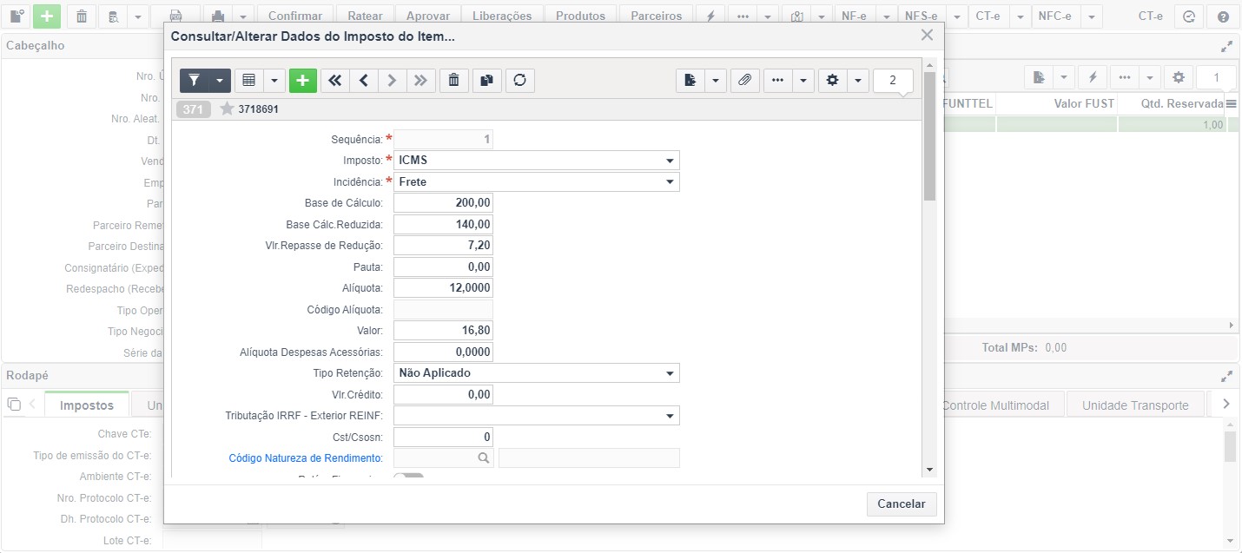Viewport: 1242px width, 553px height.
Task: Open attachments via the paperclip icon
Action: (744, 80)
